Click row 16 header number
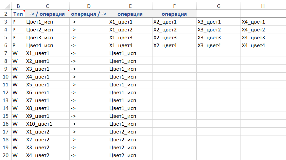The width and height of the screenshot is (286, 160). [6, 124]
